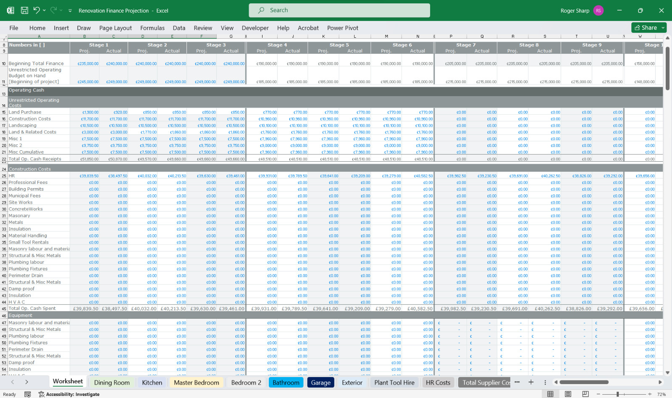This screenshot has width=672, height=398.
Task: Open the Power Pivot tab
Action: coord(343,28)
